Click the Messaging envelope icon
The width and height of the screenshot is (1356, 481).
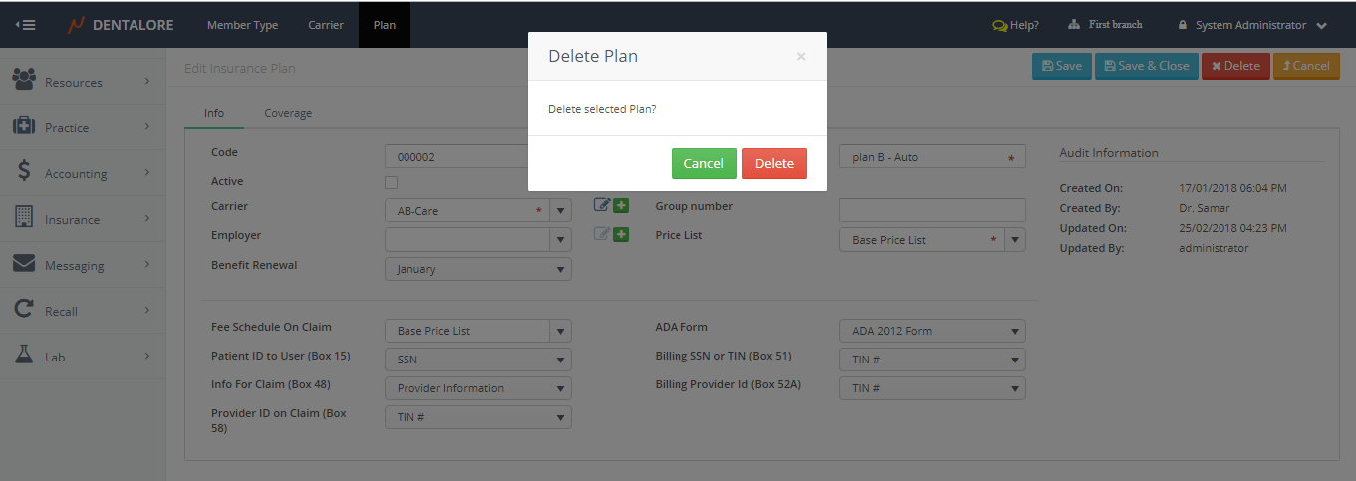(x=24, y=264)
